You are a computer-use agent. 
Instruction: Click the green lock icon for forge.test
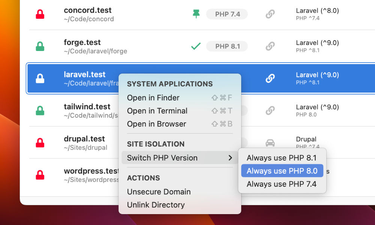[40, 46]
